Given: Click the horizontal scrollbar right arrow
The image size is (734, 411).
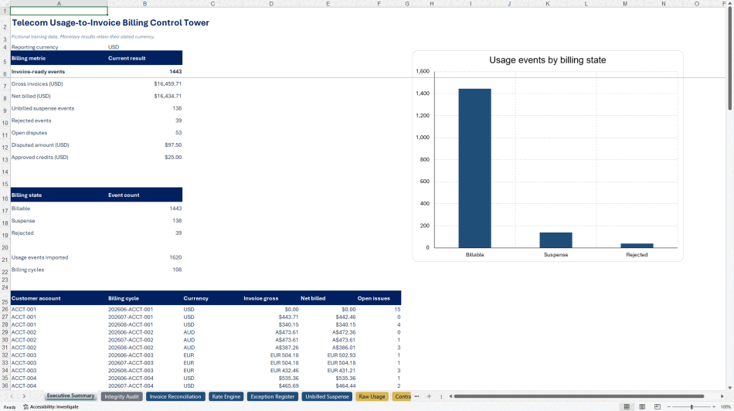Looking at the screenshot, I should tap(722, 396).
